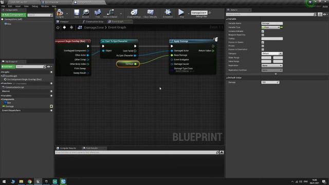Open the Find tool in toolbar
The width and height of the screenshot is (329, 185).
tap(98, 13)
